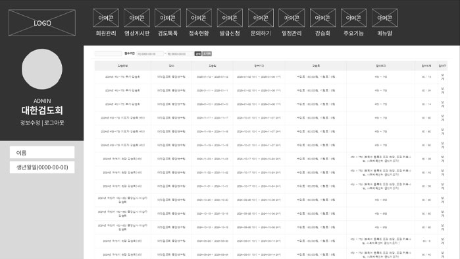Open the 접속현황 icon
The width and height of the screenshot is (460, 259).
[199, 18]
